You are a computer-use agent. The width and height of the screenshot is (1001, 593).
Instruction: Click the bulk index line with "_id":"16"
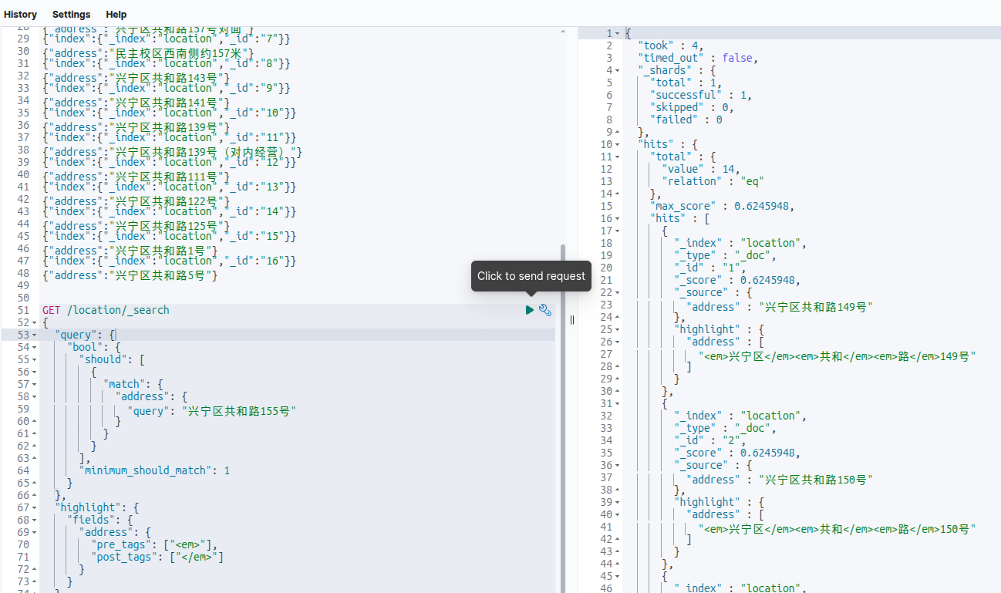click(169, 261)
